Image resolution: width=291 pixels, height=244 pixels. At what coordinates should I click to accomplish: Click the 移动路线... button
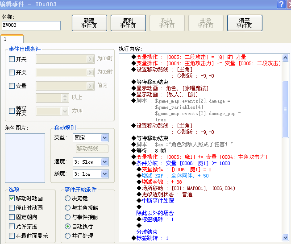[x=92, y=149]
